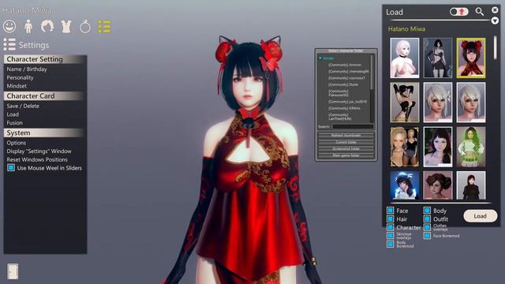The image size is (505, 284).
Task: Open Mindset settings
Action: 17,86
